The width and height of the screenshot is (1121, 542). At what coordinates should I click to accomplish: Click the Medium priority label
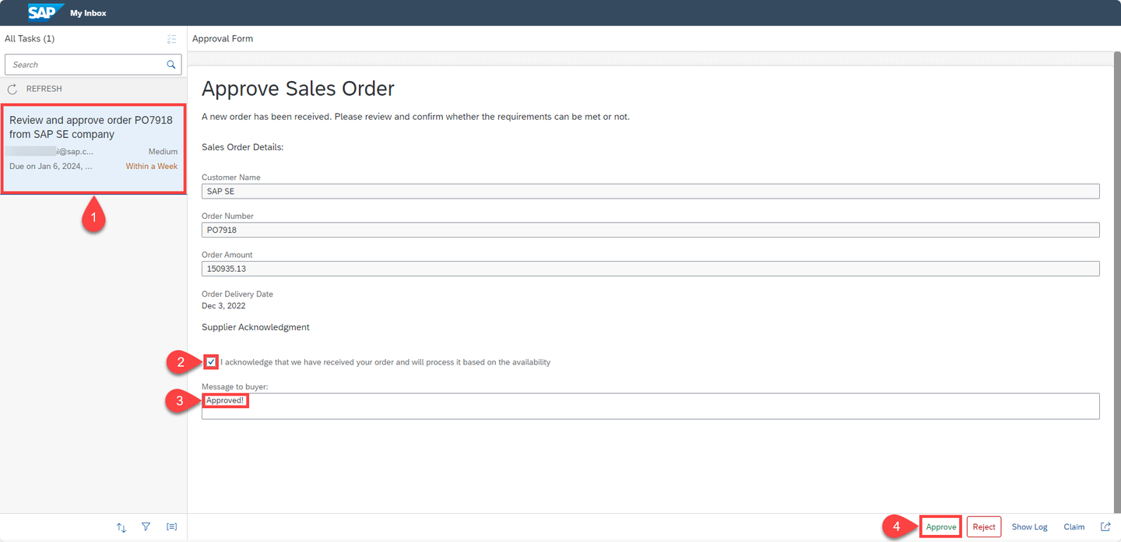tap(163, 152)
